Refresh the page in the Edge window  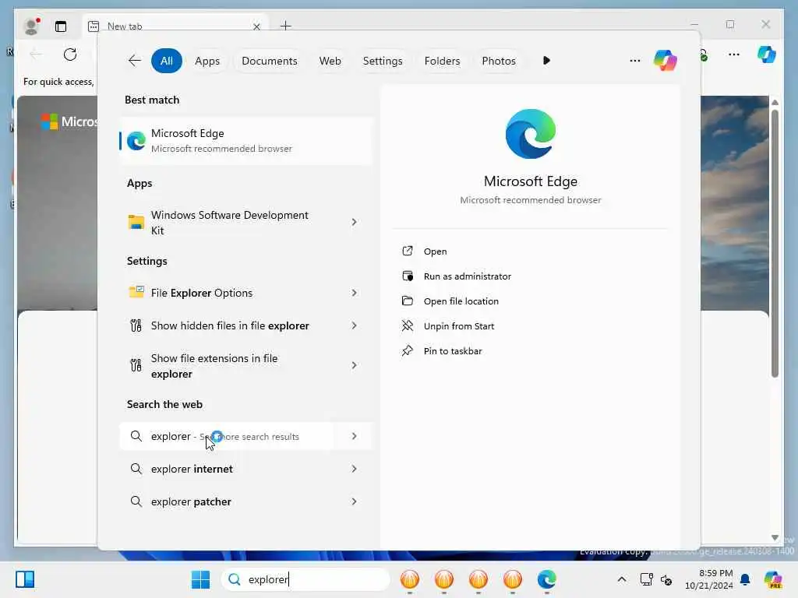tap(70, 55)
